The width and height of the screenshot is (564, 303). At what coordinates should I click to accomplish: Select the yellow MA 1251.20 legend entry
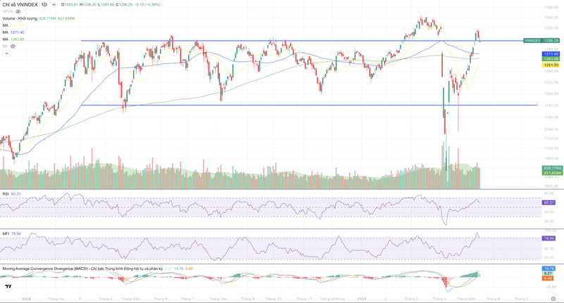(13, 25)
